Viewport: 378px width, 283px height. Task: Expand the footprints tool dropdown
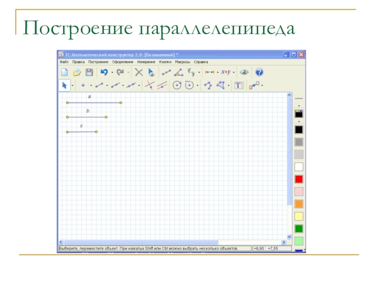pos(199,73)
